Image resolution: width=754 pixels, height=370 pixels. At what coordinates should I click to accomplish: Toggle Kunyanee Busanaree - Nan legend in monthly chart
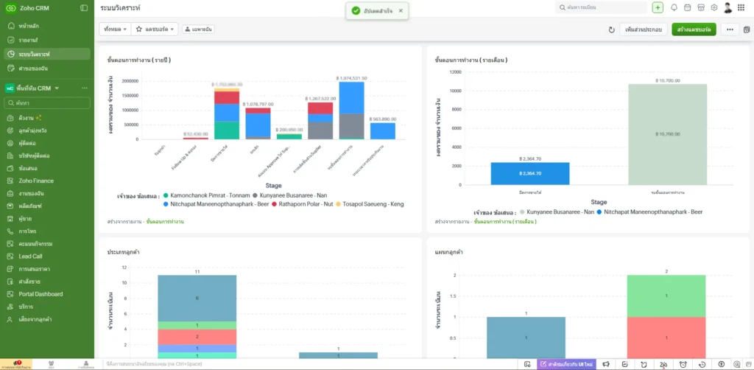click(555, 212)
